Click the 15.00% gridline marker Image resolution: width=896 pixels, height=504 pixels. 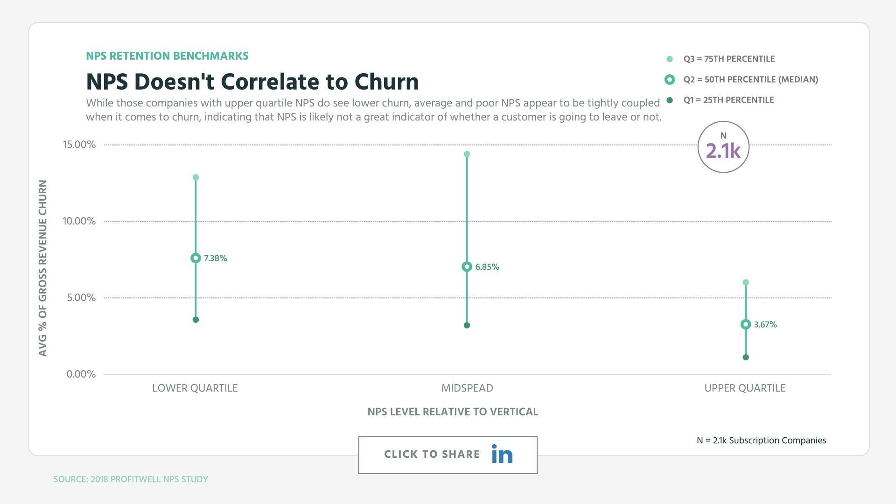(x=80, y=144)
